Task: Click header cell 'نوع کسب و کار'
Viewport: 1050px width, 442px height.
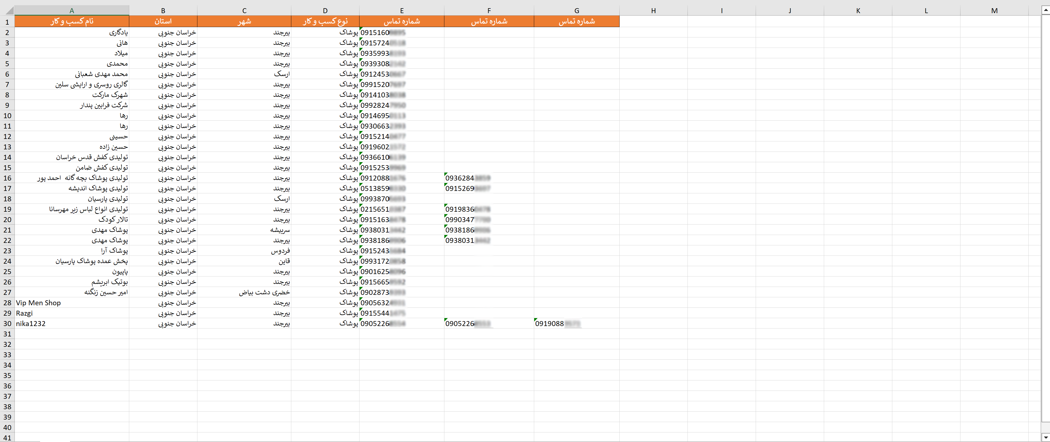Action: pos(325,21)
